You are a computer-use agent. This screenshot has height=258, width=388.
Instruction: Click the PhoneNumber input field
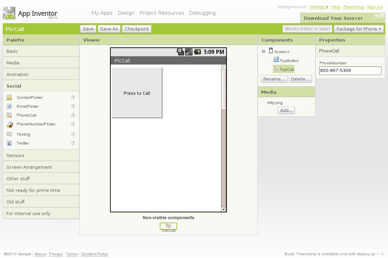coord(350,71)
